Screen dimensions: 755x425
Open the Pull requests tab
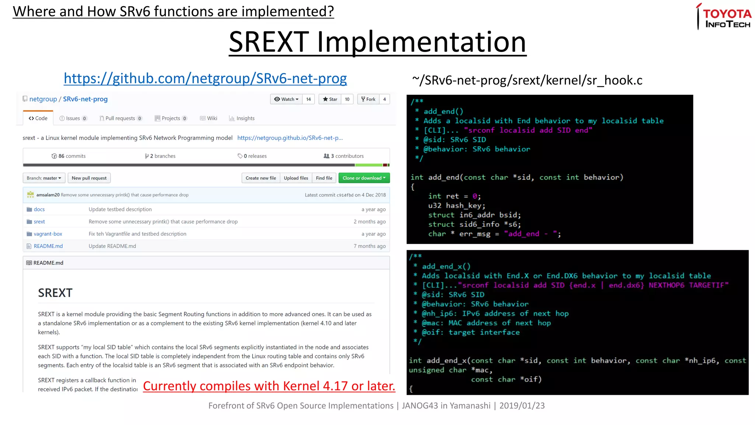click(121, 118)
